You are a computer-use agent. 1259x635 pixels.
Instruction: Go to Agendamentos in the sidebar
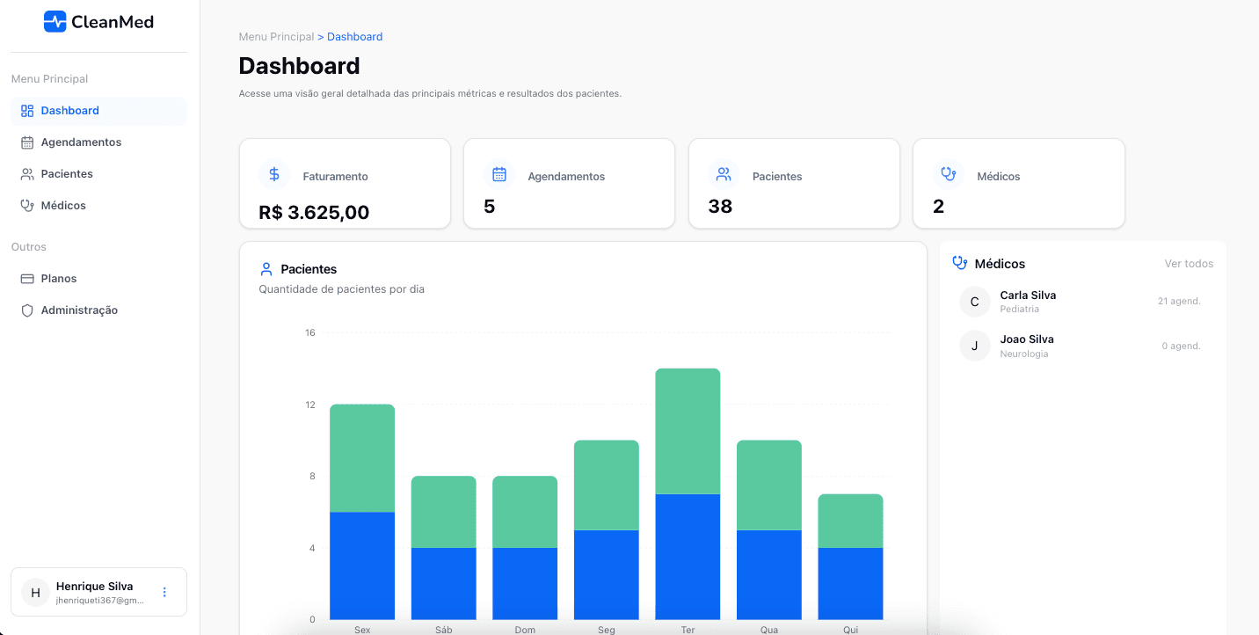click(81, 142)
